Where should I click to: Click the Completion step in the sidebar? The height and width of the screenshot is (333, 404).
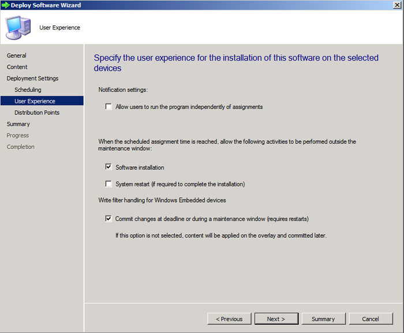pos(21,147)
